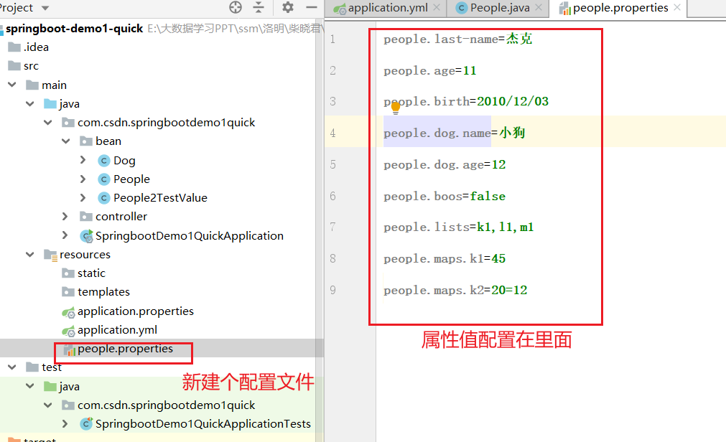Click the SpringbootDemo1QuickApplicationTests class icon
The height and width of the screenshot is (442, 726).
pyautogui.click(x=86, y=423)
